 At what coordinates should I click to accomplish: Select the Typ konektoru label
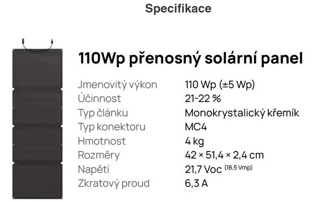pyautogui.click(x=111, y=127)
